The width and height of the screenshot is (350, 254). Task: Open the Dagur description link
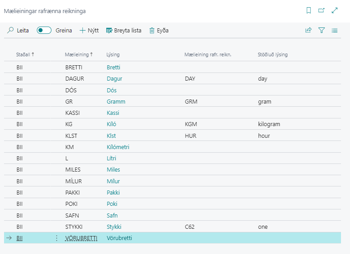114,79
